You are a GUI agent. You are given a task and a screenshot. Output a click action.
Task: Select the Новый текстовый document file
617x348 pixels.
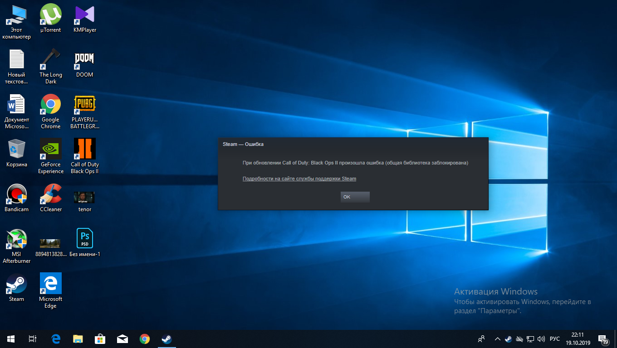(x=16, y=67)
